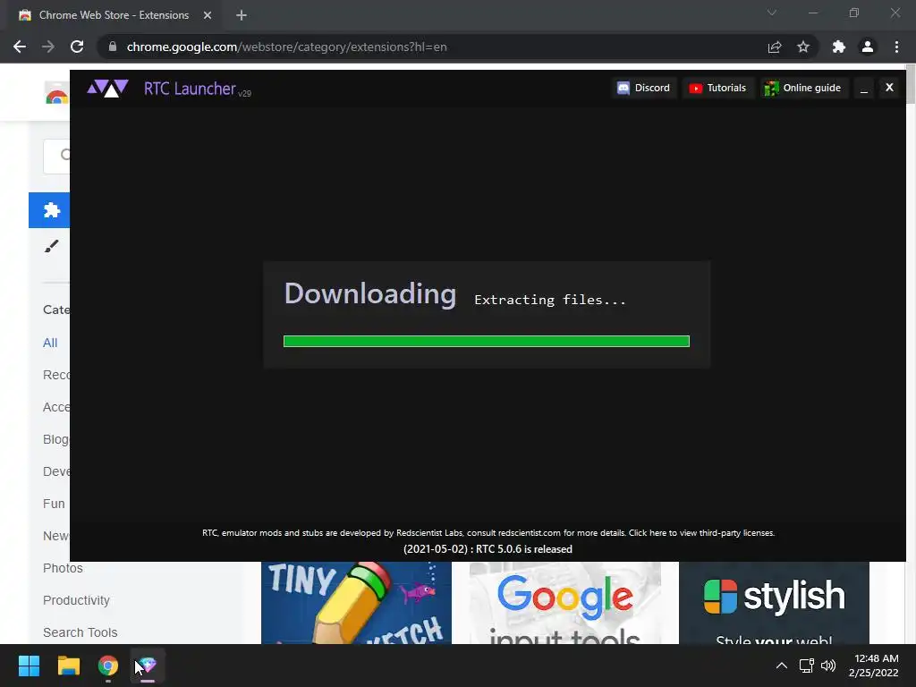Reload the Chrome page
Viewport: 916px width, 687px height.
[x=77, y=47]
